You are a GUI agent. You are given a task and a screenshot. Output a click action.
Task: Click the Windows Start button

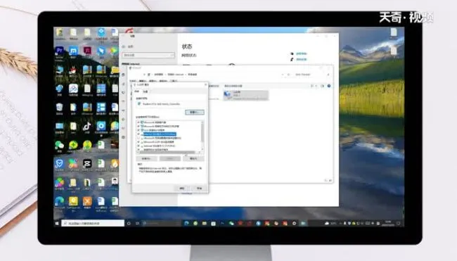57,224
